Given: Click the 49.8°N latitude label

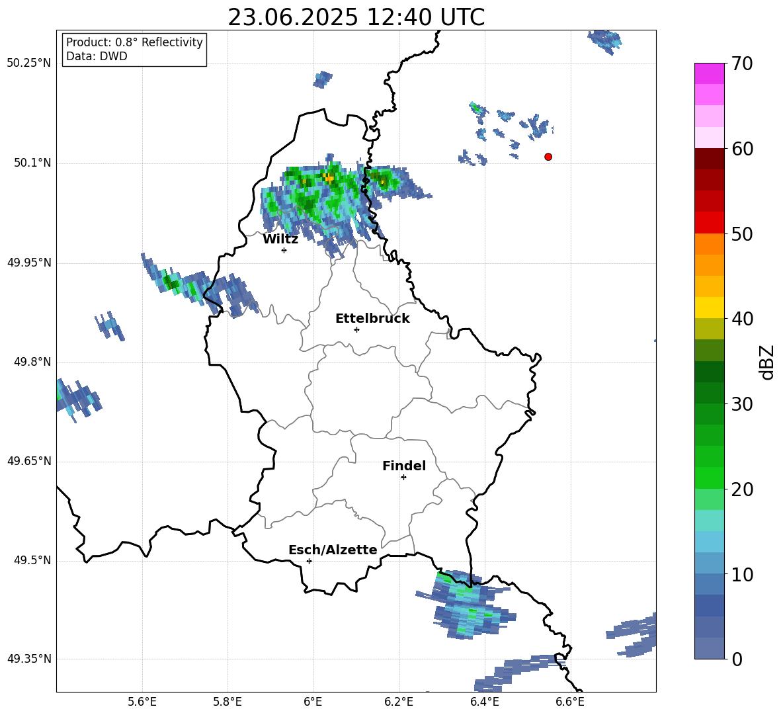Looking at the screenshot, I should click(x=32, y=362).
